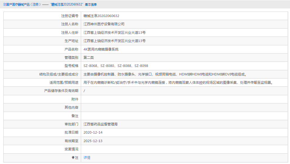Click the 生产地址 row label
The image size is (290, 164).
click(71, 41)
